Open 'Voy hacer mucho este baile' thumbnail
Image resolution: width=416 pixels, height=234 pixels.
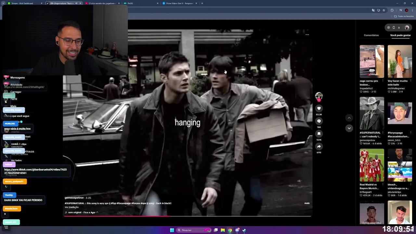[400, 61]
